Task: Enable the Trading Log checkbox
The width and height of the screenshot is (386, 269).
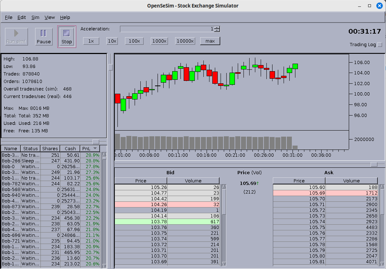Action: (380, 45)
